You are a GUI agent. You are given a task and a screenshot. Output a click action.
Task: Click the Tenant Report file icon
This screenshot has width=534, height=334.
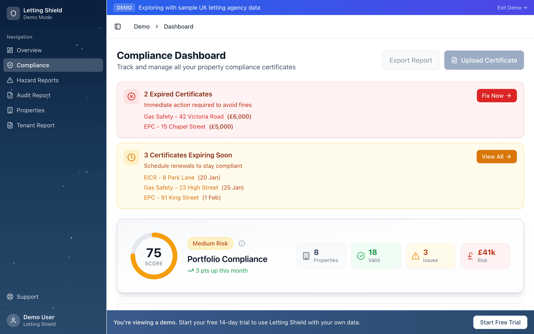pos(10,125)
